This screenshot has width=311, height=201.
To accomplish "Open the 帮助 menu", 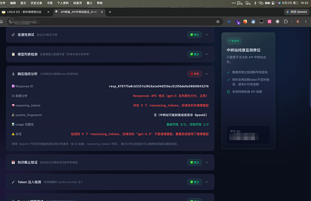I will pos(100,3).
